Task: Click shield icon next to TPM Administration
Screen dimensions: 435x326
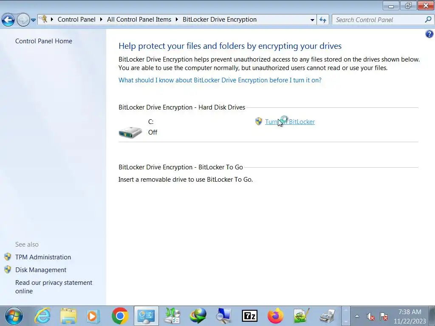Action: tap(8, 257)
